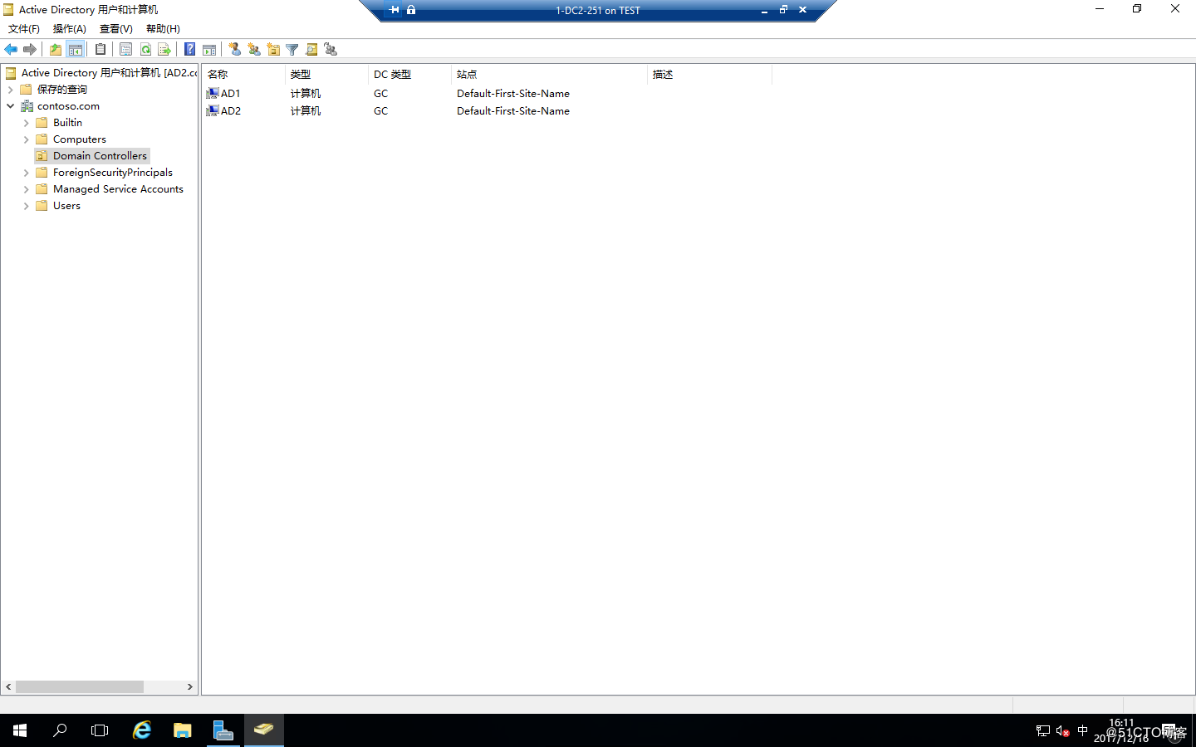Open Task View from the taskbar

coord(100,730)
